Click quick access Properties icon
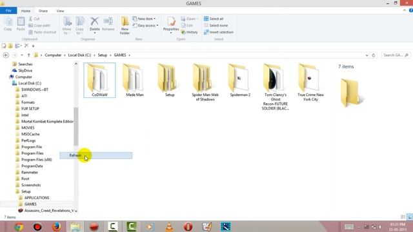This screenshot has height=232, width=413. (4, 46)
